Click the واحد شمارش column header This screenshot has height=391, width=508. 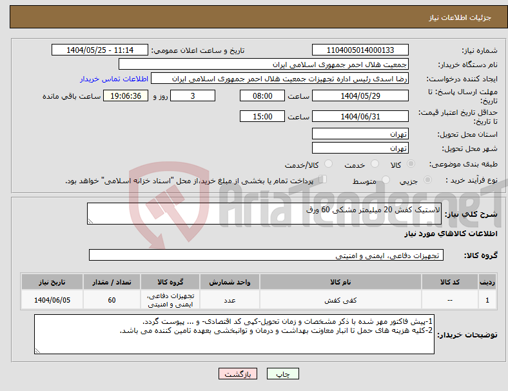[230, 282]
